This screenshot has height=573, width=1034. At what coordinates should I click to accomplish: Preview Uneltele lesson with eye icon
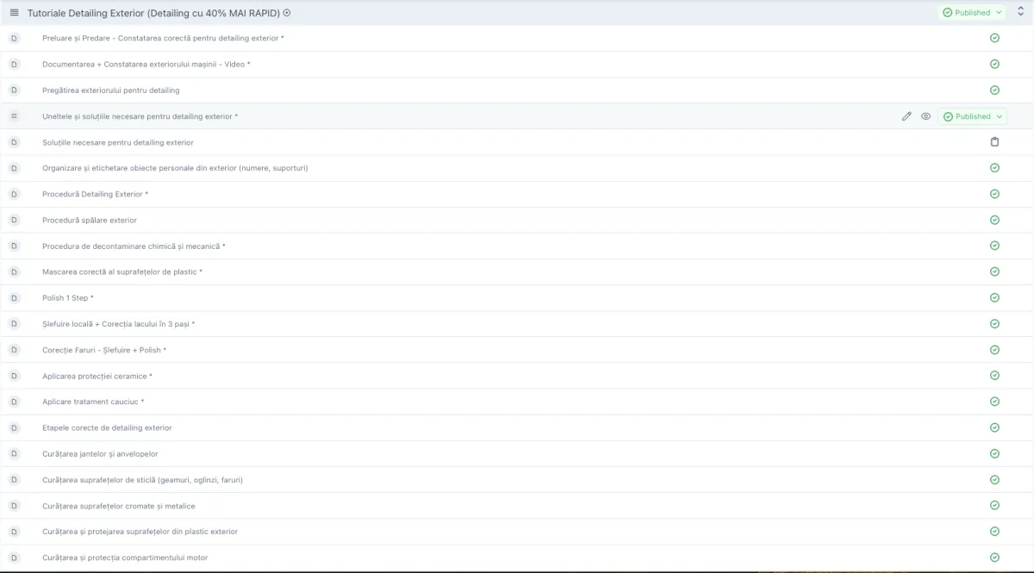pos(925,116)
